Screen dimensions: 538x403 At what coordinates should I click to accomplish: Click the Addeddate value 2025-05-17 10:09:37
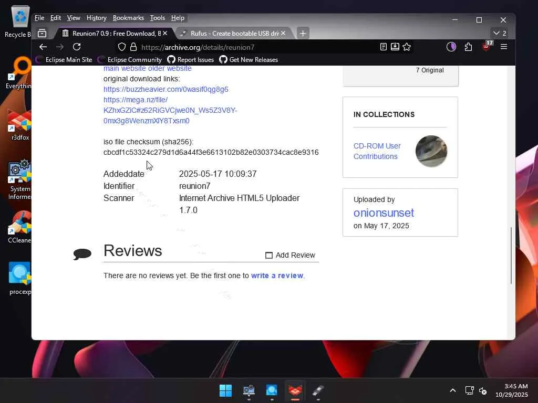[218, 174]
